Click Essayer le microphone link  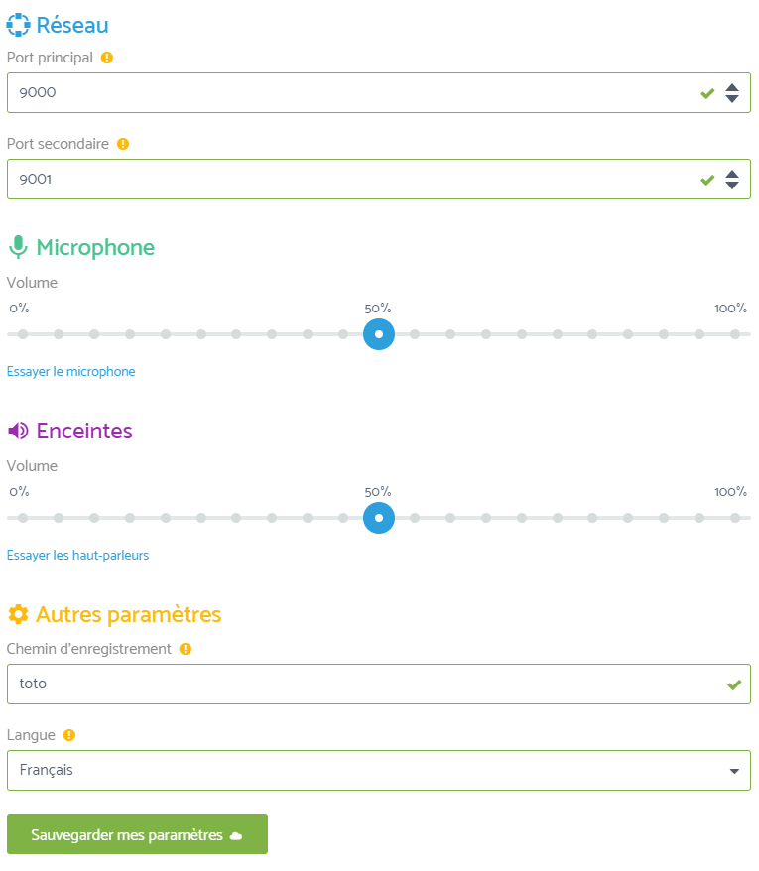point(71,372)
